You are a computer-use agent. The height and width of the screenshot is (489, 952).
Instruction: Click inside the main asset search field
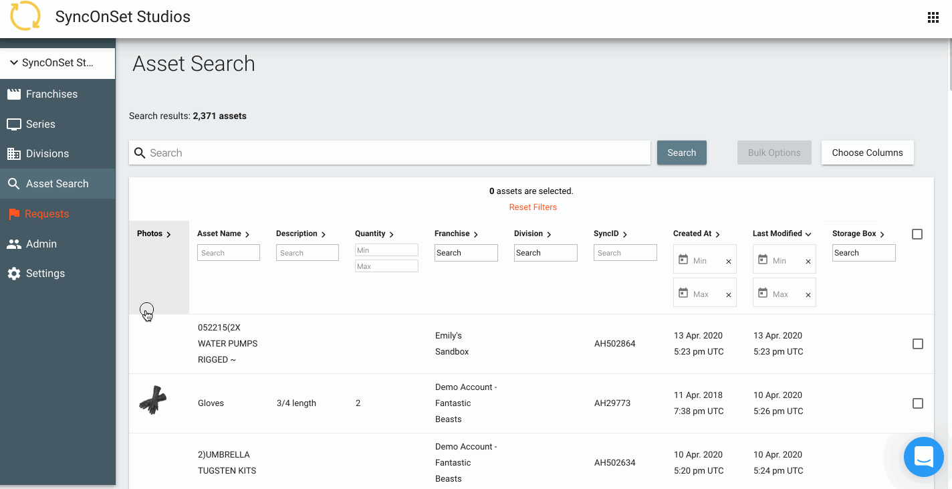click(x=390, y=153)
